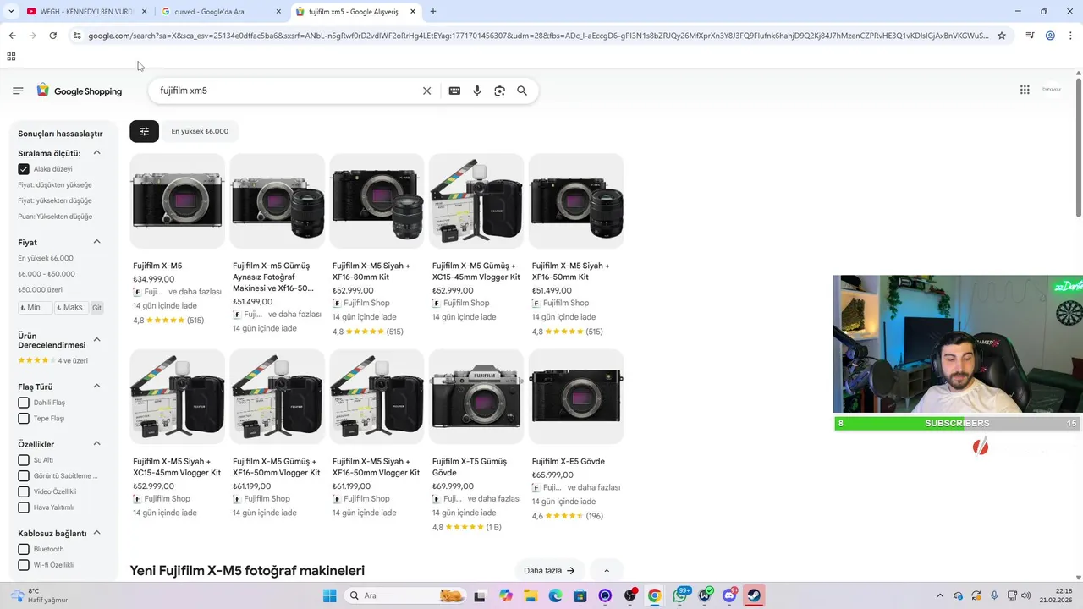Click Daha fazla for more X-M5 cameras

[549, 571]
